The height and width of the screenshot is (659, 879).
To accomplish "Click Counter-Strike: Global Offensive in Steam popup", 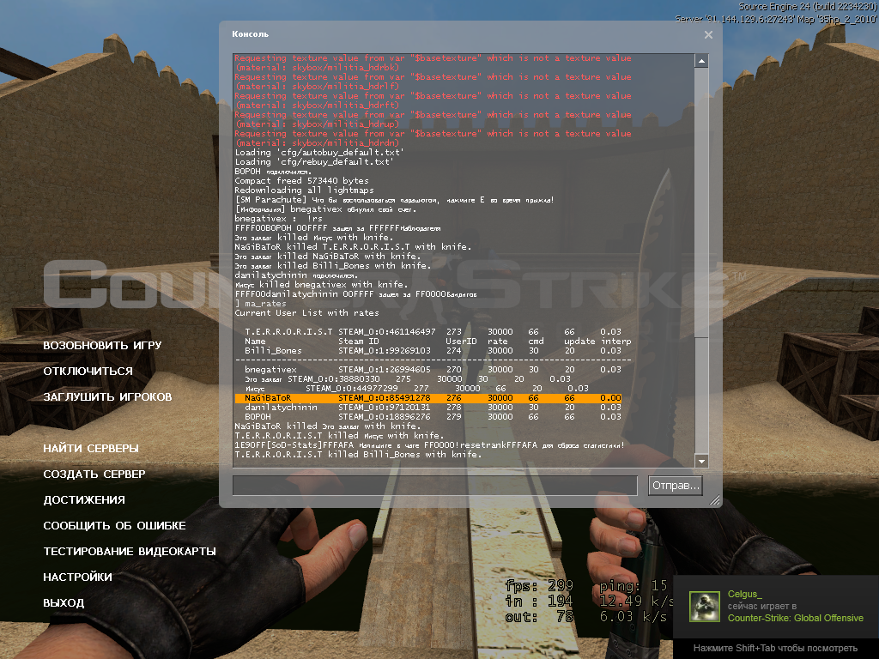I will [796, 618].
